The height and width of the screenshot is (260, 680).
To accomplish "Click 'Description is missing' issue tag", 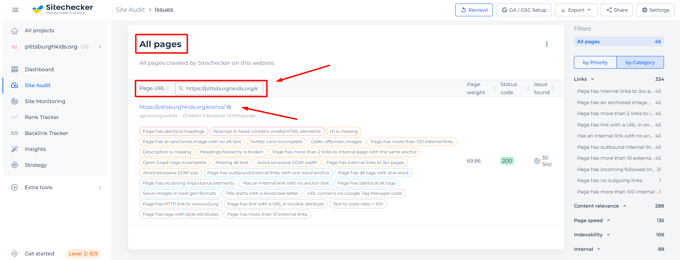I will click(167, 152).
